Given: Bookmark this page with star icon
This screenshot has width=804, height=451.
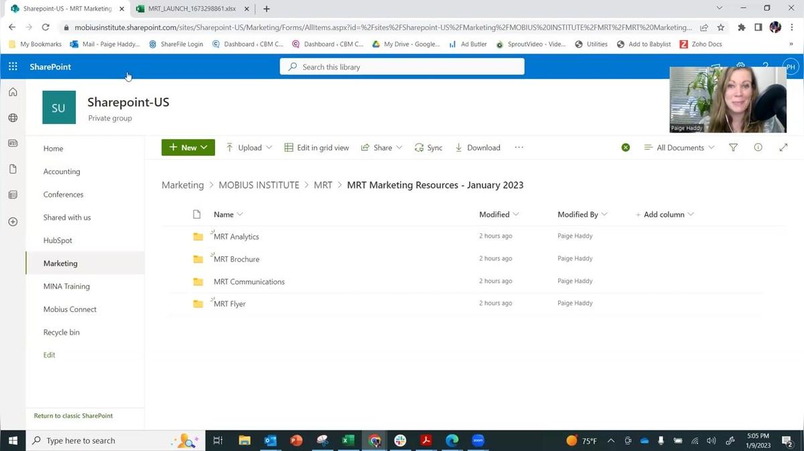Looking at the screenshot, I should (x=721, y=27).
